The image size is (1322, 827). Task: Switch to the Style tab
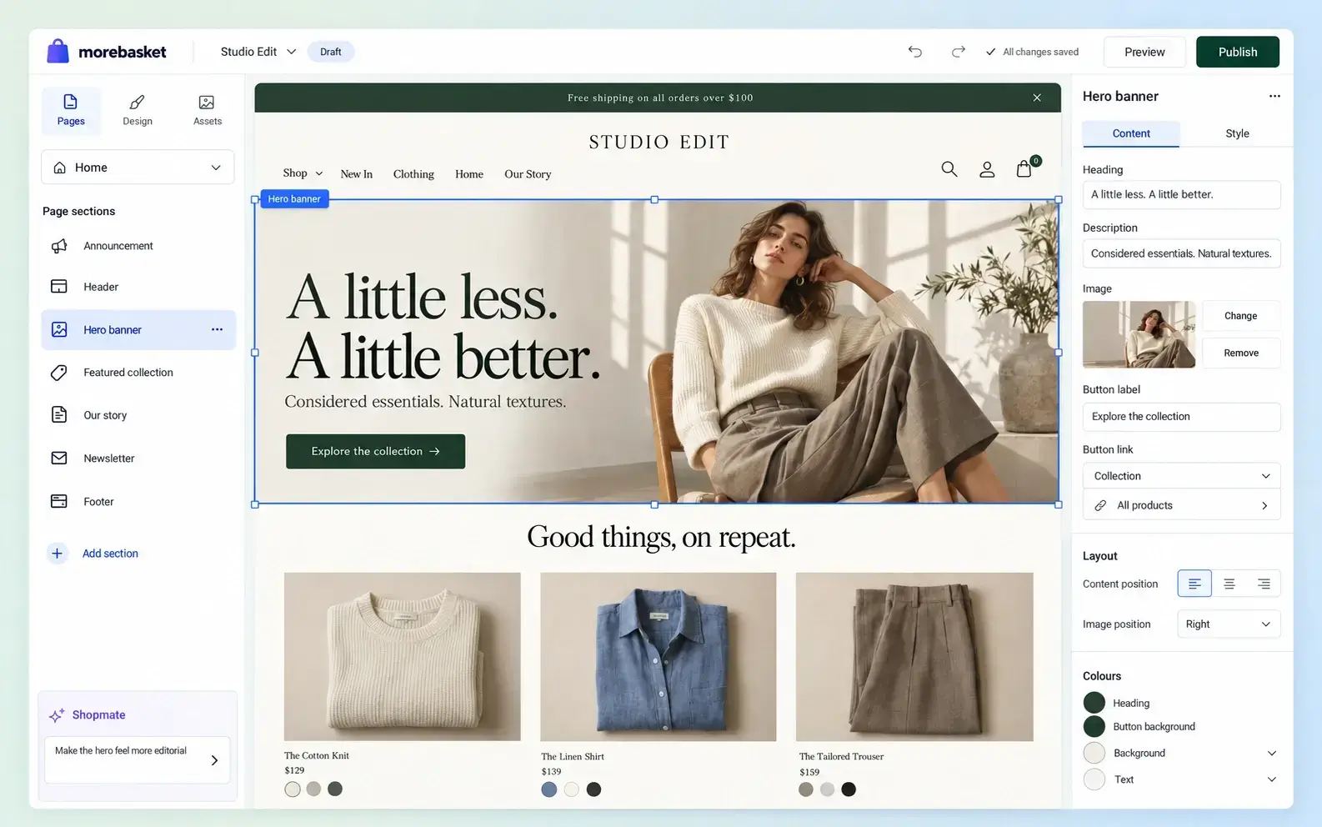click(1237, 133)
